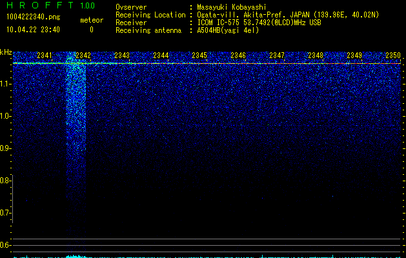Click the 0.9 frequency axis label
Screen dimensions: 406x258
pos(5,148)
